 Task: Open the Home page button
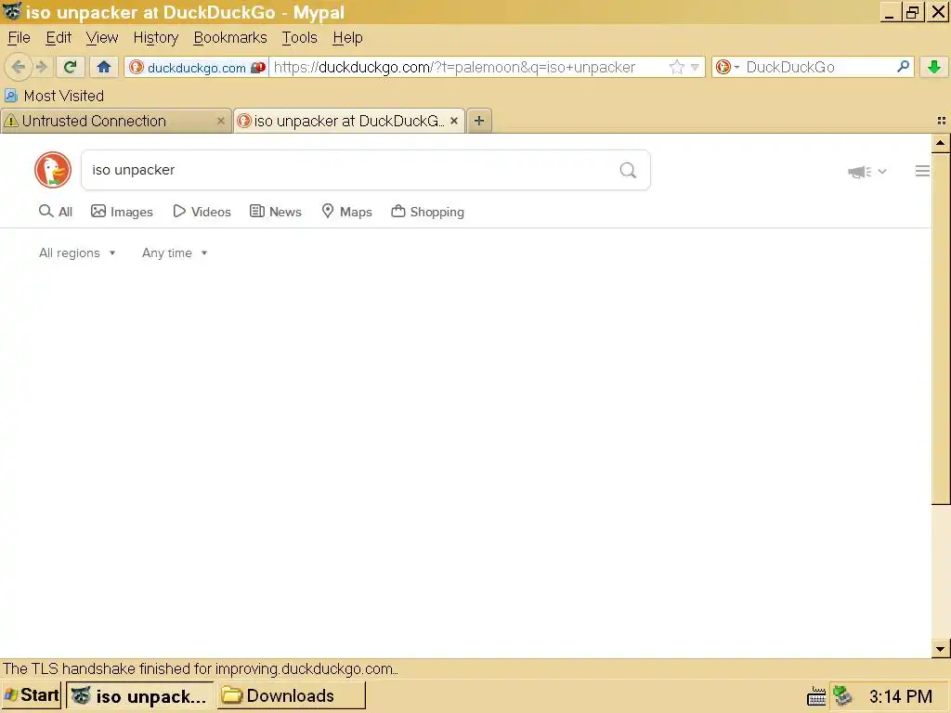pyautogui.click(x=104, y=67)
